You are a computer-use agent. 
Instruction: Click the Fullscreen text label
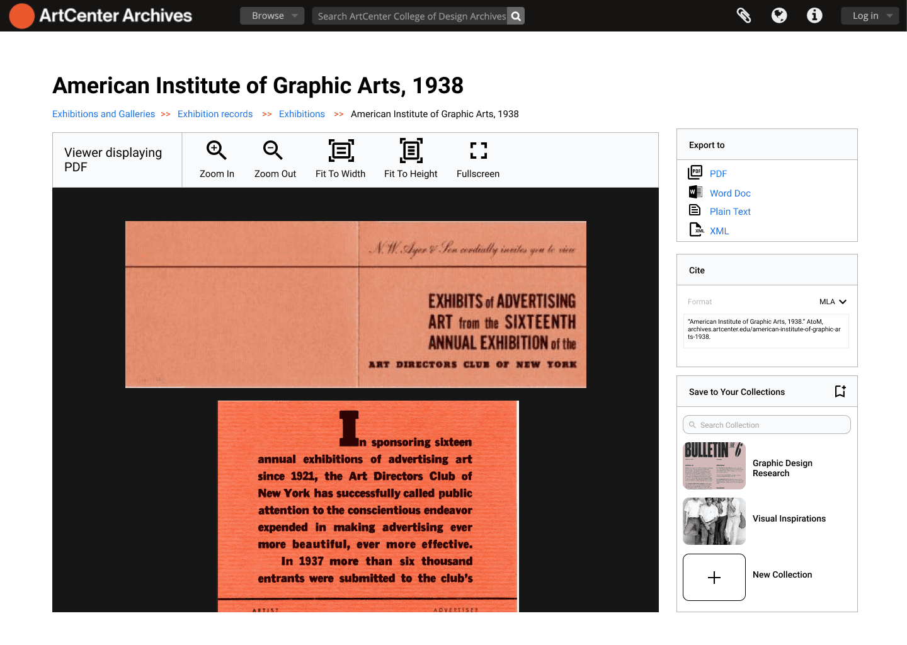pyautogui.click(x=478, y=174)
